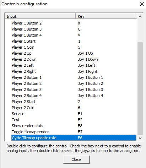Click the vertical scrollbar thumb

click(x=140, y=88)
